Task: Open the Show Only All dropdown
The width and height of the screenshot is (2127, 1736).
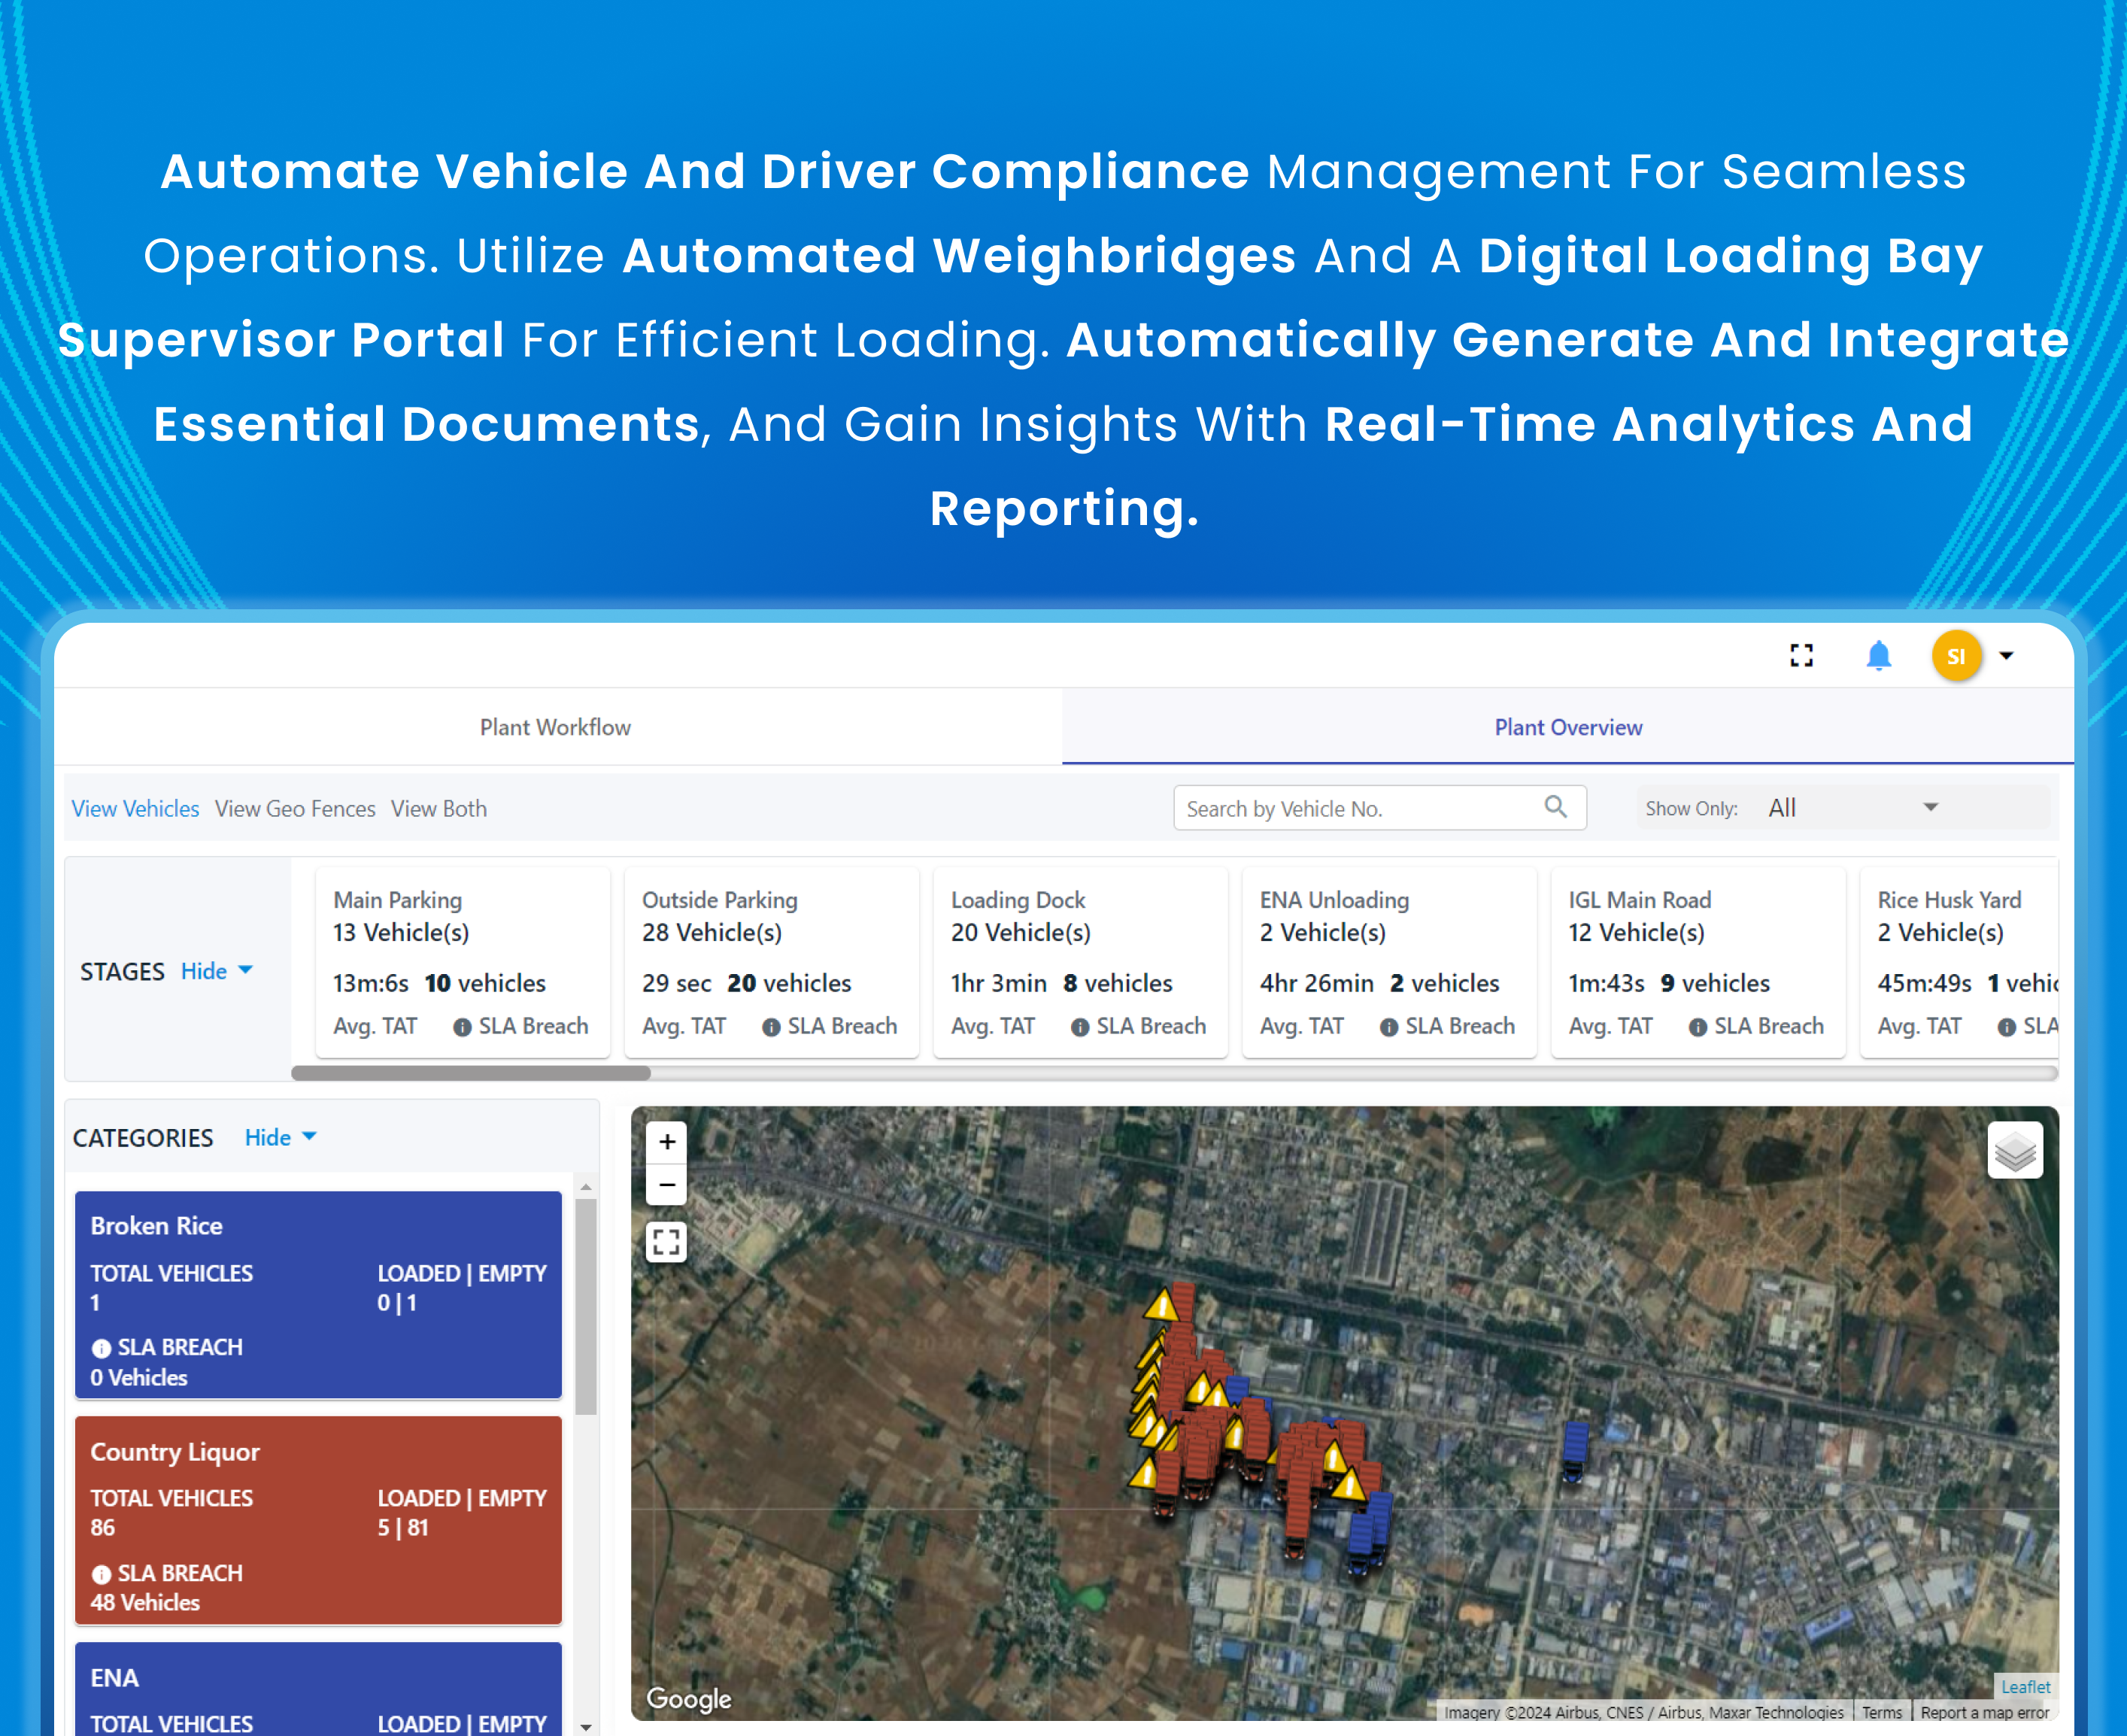Action: pyautogui.click(x=1850, y=808)
